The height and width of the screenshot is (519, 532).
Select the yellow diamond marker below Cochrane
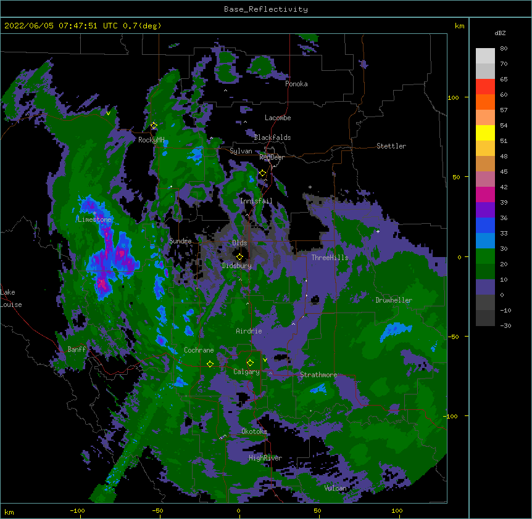(x=210, y=364)
